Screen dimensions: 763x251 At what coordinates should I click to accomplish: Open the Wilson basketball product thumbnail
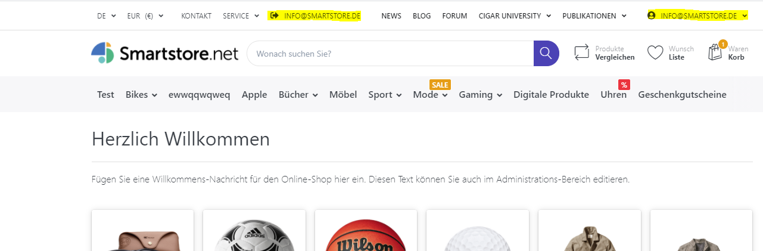tap(366, 235)
